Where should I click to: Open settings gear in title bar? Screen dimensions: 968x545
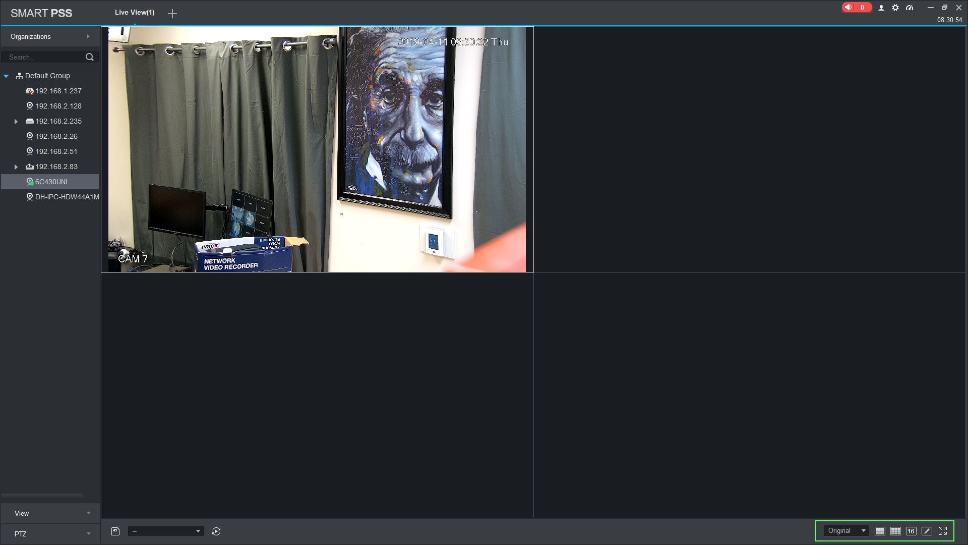click(895, 8)
